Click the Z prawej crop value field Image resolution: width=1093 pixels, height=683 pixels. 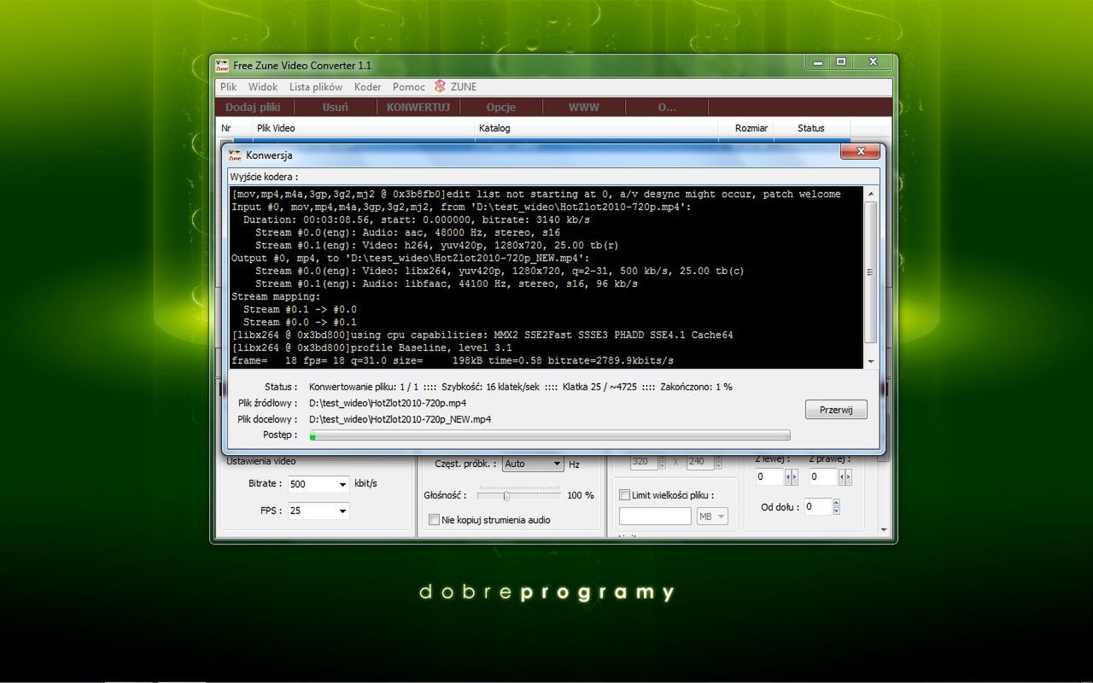point(823,477)
